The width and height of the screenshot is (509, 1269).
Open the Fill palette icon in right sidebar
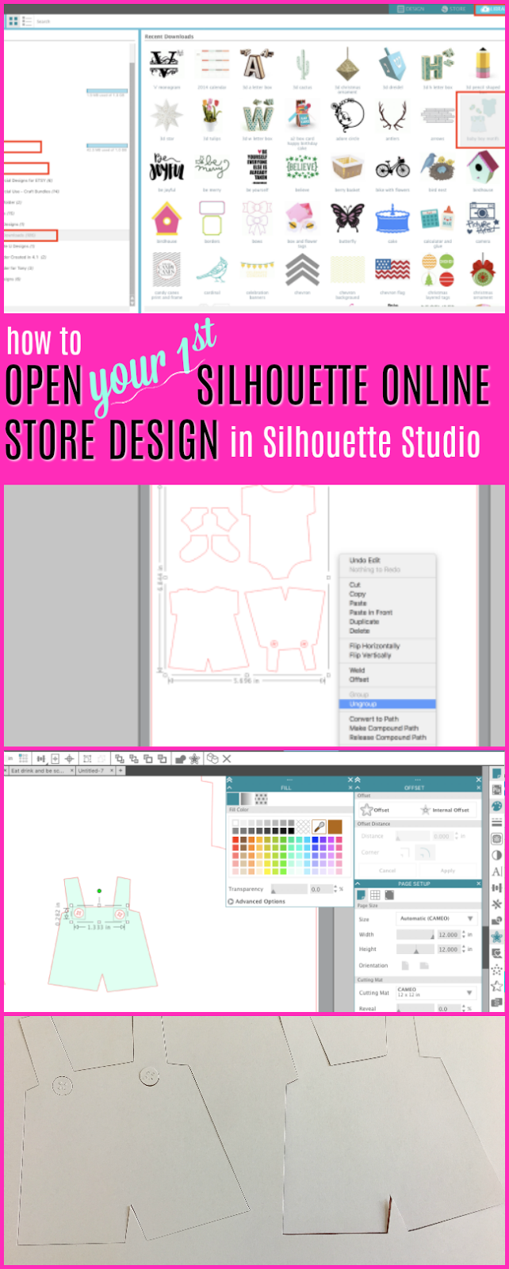pyautogui.click(x=497, y=806)
